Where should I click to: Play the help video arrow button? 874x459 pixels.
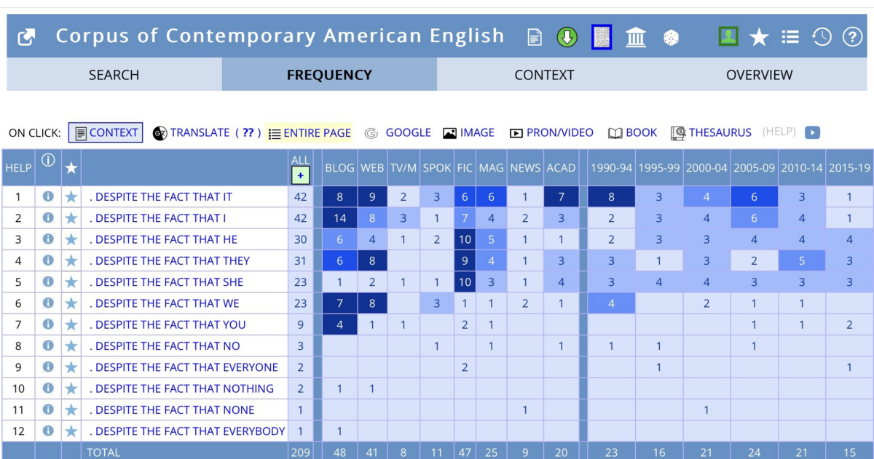[x=812, y=132]
